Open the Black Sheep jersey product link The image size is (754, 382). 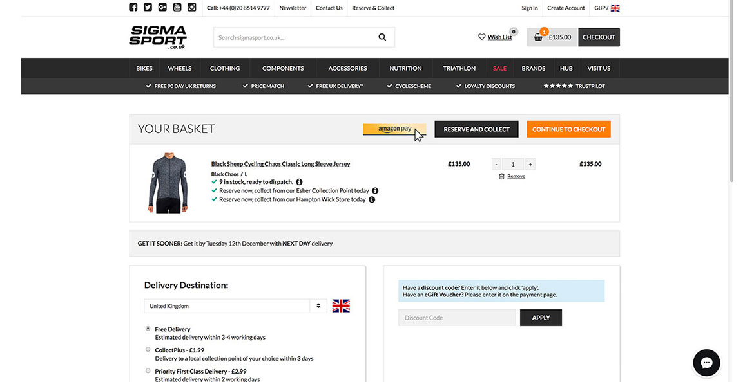pos(280,163)
